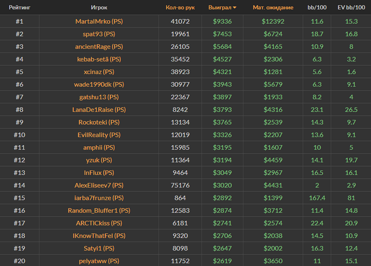Select player ancientRage (PS)
371x266 pixels.
pos(99,47)
